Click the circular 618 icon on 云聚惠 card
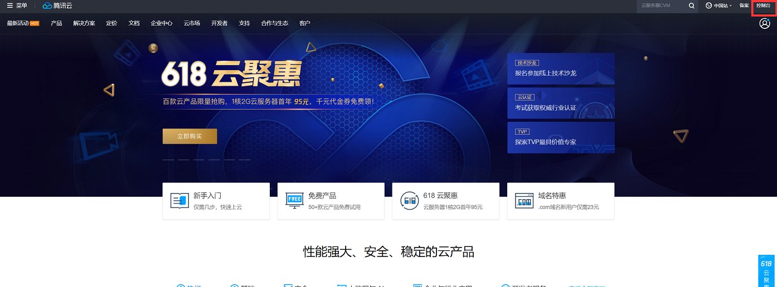The image size is (777, 287). [x=410, y=201]
